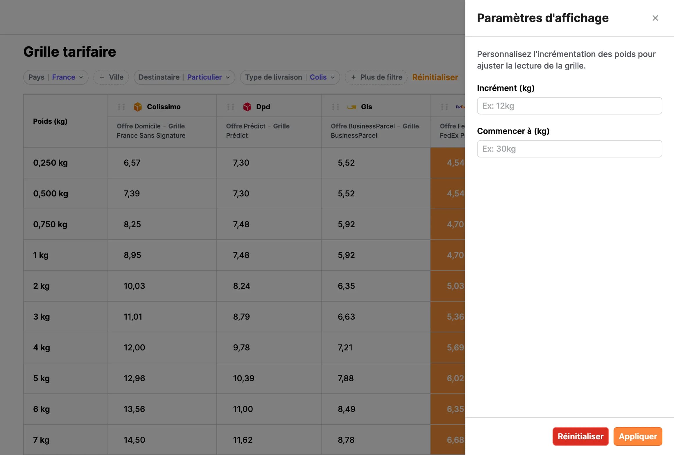Click the Gls carrier logo icon

coord(352,107)
